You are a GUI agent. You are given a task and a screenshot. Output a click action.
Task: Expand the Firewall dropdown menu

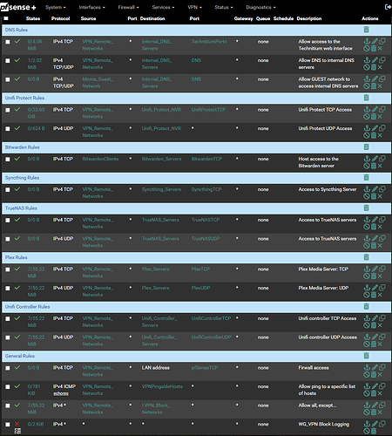coord(128,7)
